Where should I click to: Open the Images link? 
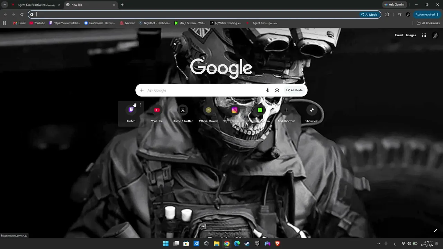411,35
